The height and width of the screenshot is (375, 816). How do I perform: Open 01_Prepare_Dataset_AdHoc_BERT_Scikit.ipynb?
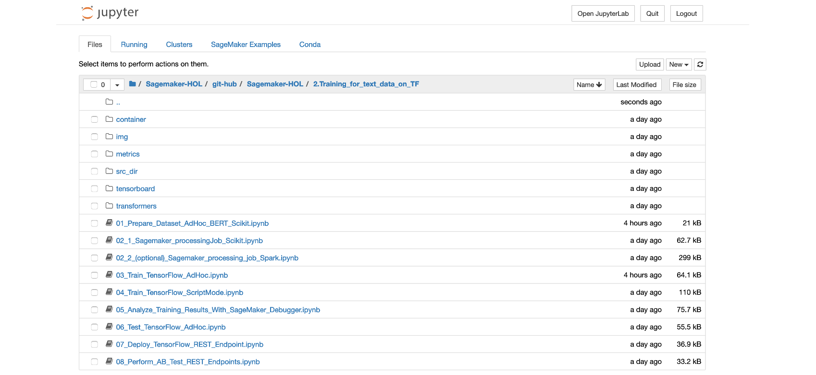[x=192, y=223]
